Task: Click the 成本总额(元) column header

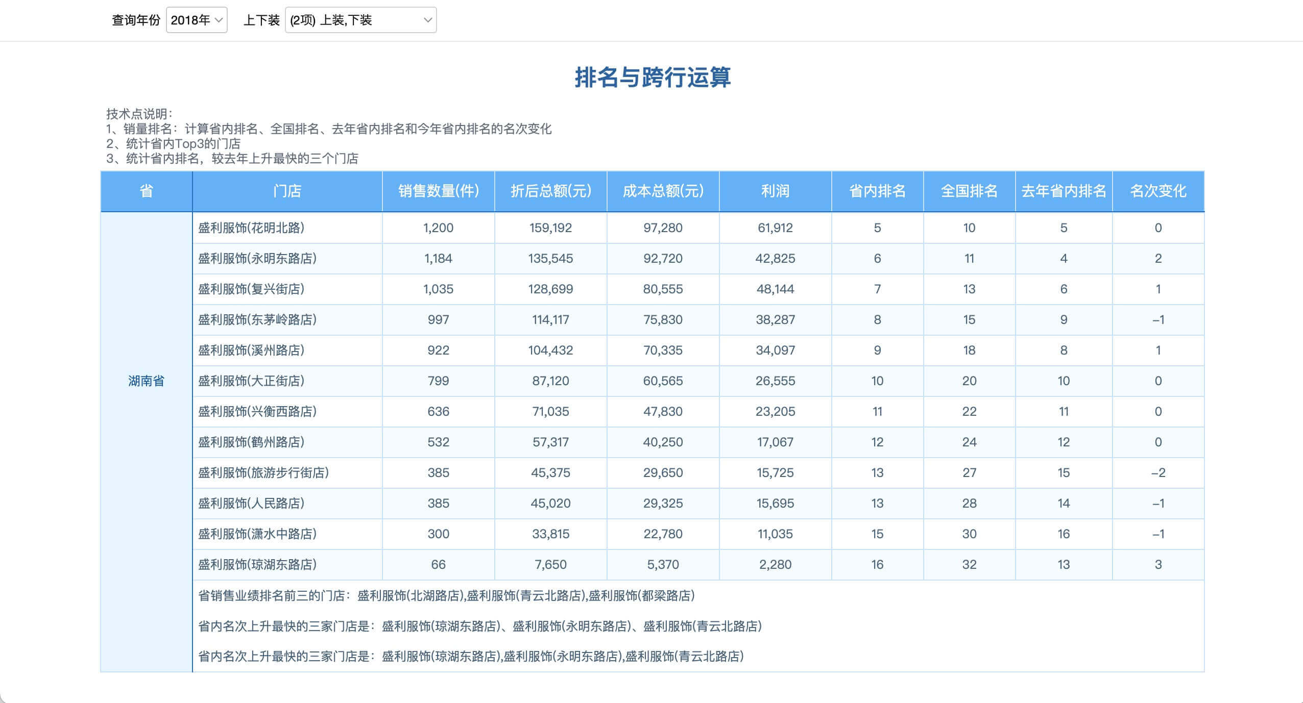Action: coord(663,191)
